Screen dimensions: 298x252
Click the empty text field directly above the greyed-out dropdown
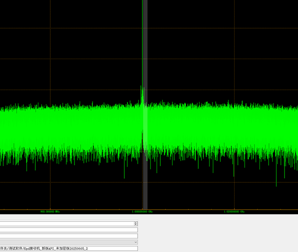[x=69, y=236]
